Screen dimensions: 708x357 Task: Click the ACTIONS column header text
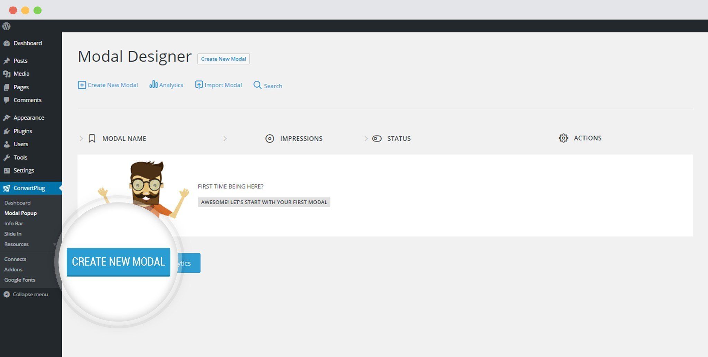click(x=588, y=138)
